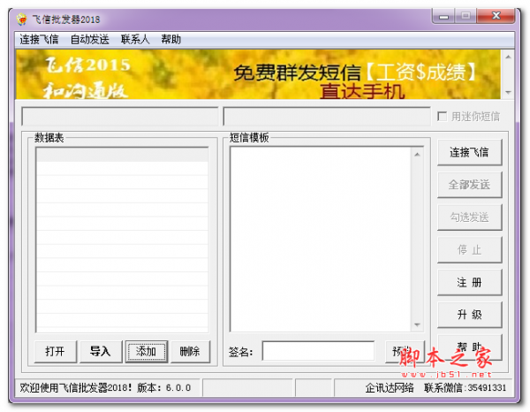Click the 预览 button beside signature field

(405, 352)
